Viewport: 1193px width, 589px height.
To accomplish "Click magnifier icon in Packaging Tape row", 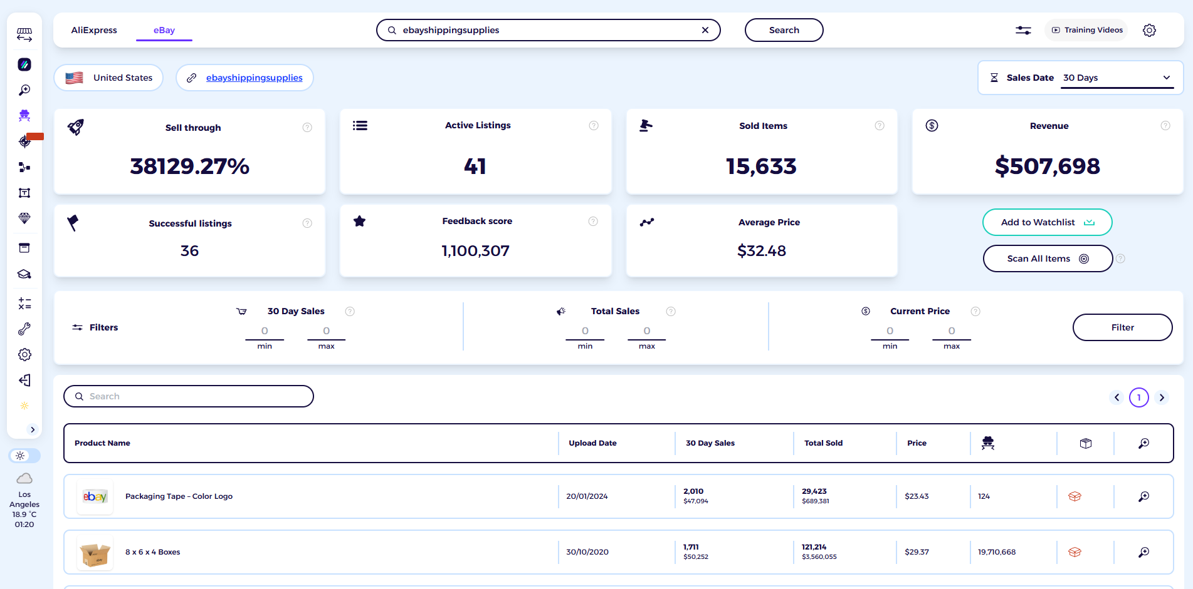I will (x=1144, y=496).
